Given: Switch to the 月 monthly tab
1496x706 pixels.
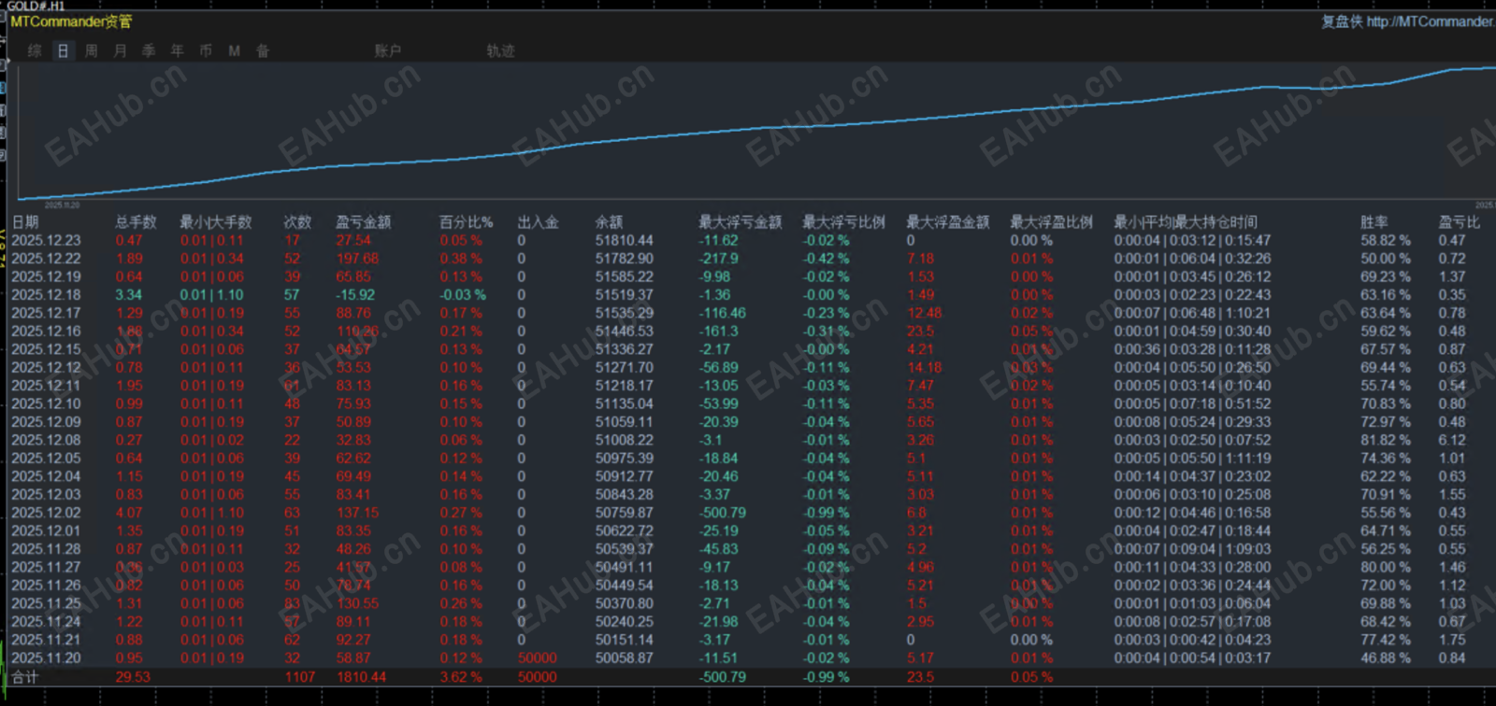Looking at the screenshot, I should click(120, 50).
